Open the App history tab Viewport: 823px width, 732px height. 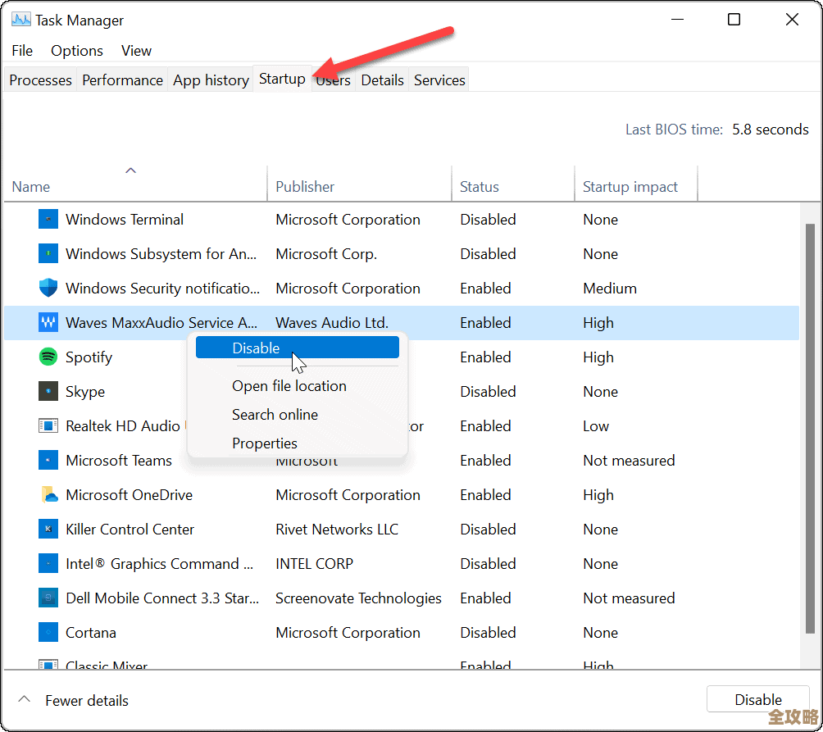pyautogui.click(x=211, y=80)
